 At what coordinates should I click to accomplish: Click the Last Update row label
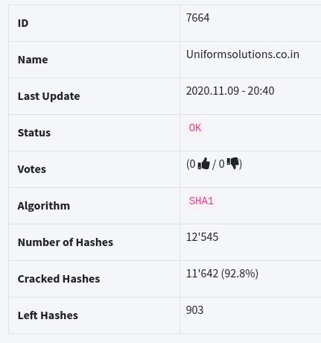(x=48, y=96)
